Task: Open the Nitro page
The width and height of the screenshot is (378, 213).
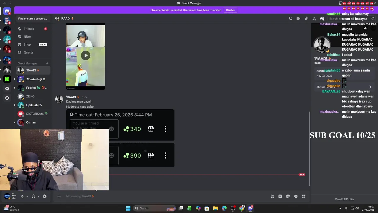Action: [x=32, y=37]
